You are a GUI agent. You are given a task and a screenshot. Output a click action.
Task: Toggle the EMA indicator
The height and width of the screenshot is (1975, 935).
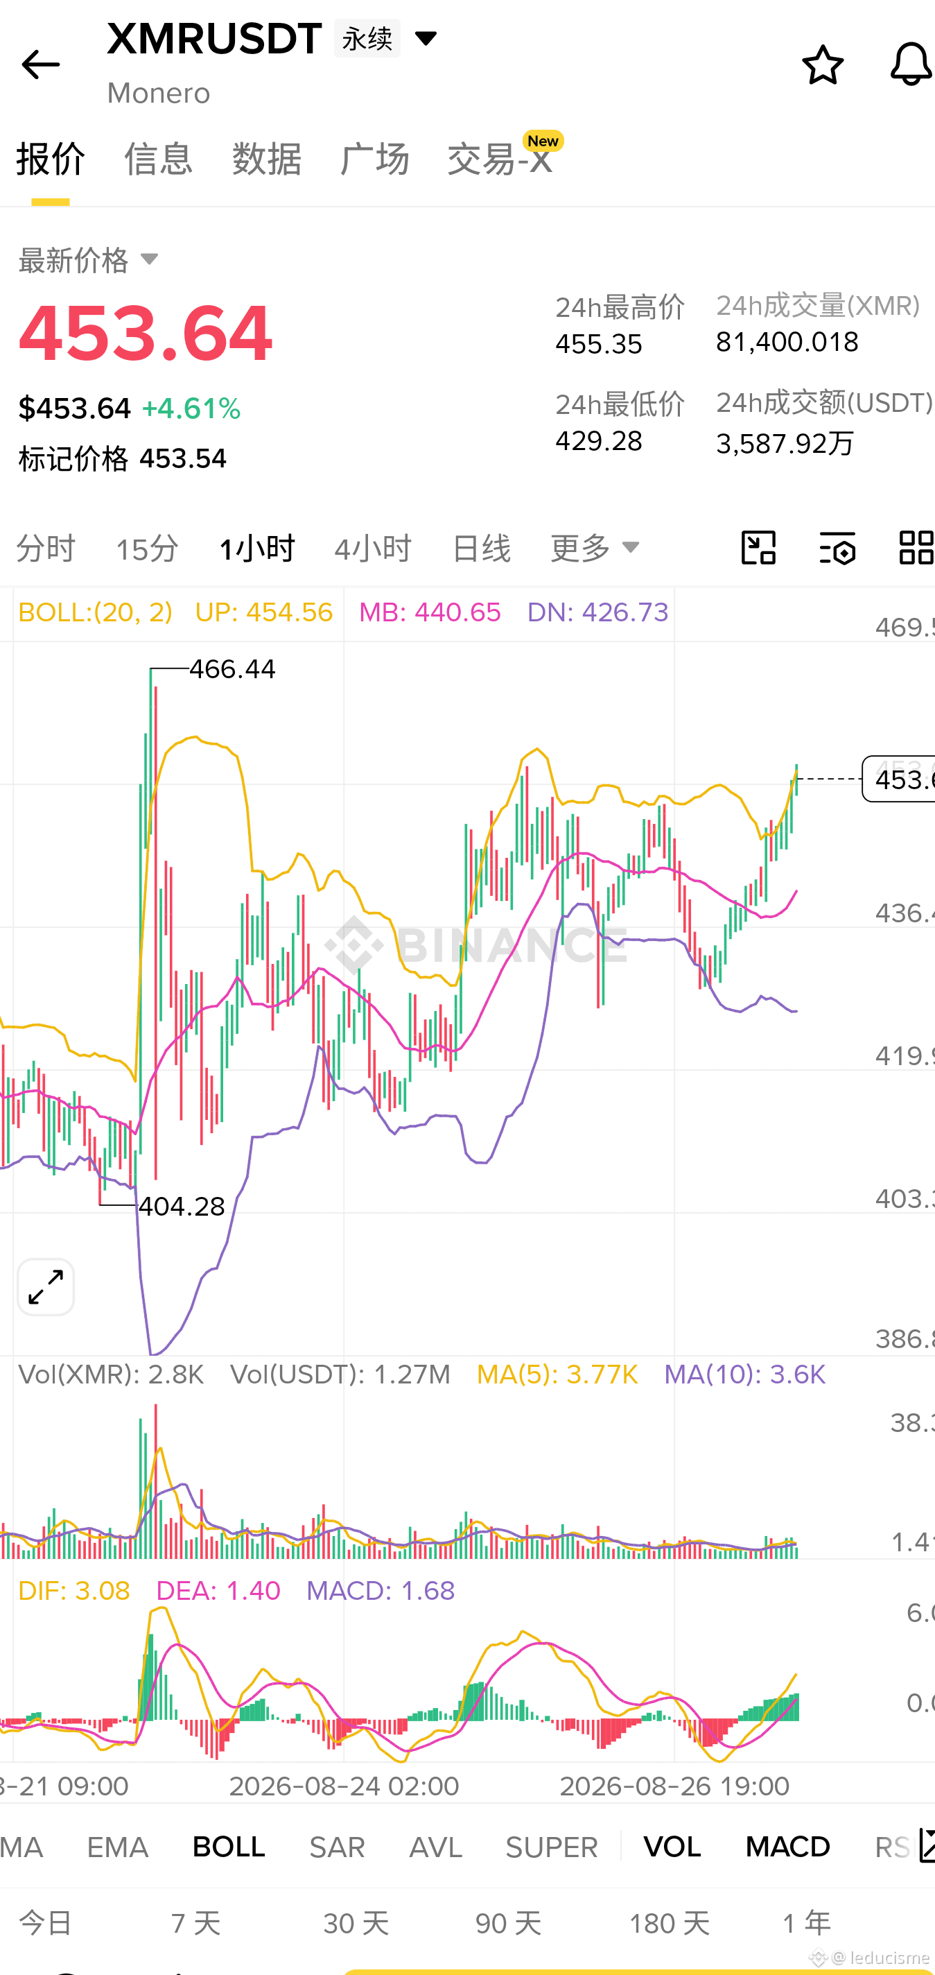tap(117, 1847)
